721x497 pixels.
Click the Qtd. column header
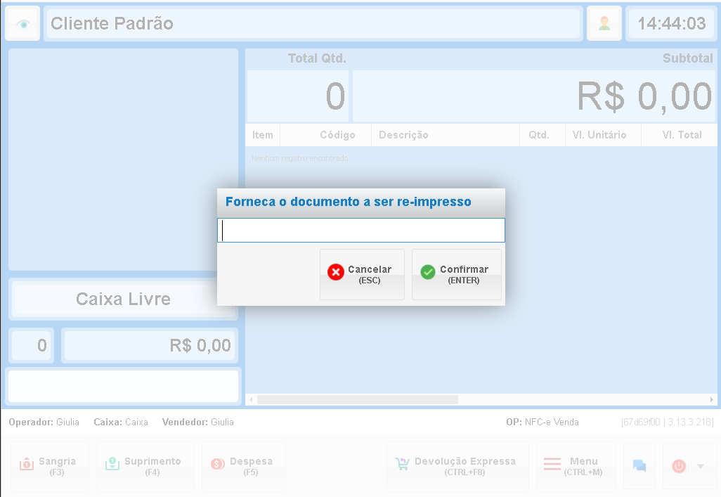tap(543, 135)
